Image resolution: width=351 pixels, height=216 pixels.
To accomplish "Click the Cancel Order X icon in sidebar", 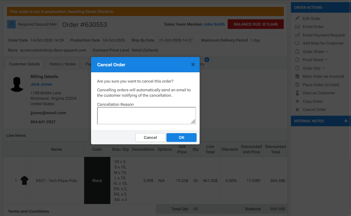I will [297, 110].
